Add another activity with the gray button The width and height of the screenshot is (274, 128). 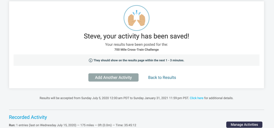[114, 77]
